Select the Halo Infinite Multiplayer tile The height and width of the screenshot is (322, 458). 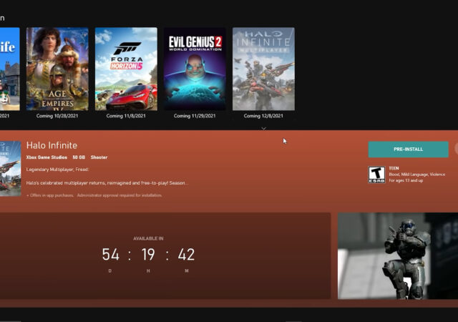click(263, 69)
